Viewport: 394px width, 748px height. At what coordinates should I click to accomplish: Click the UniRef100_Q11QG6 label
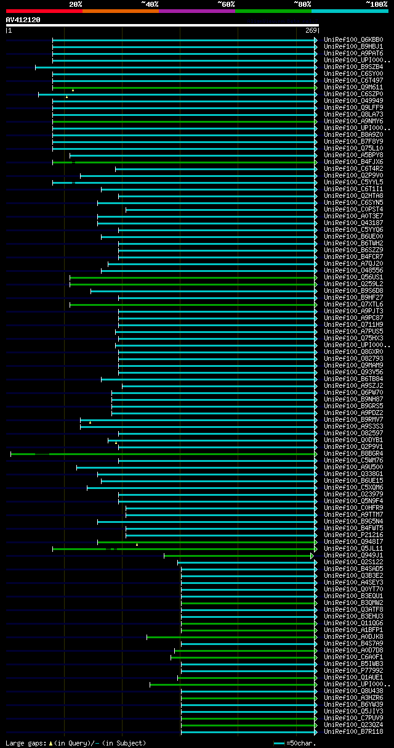(353, 623)
